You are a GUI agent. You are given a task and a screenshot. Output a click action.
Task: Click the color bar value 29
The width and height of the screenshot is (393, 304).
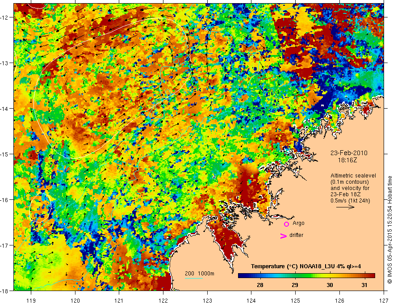(295, 285)
